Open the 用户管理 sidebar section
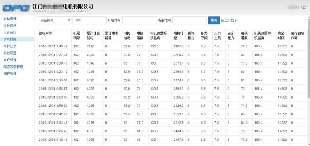 pos(10,74)
